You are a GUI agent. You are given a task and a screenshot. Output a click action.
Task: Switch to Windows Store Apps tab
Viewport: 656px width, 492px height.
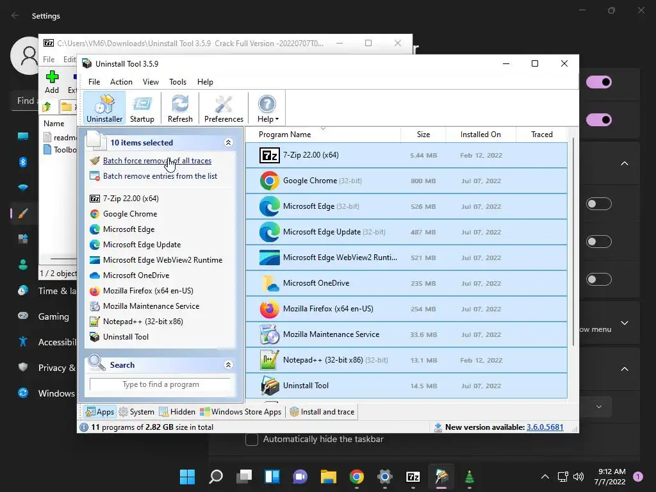click(241, 412)
